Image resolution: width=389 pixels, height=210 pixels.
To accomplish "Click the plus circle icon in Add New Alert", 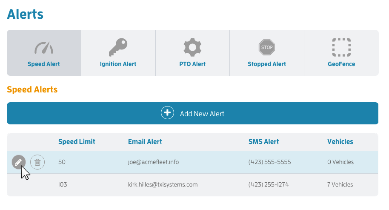I will click(167, 113).
